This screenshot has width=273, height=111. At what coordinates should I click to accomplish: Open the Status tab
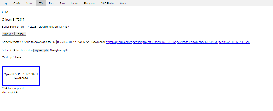tap(29, 3)
